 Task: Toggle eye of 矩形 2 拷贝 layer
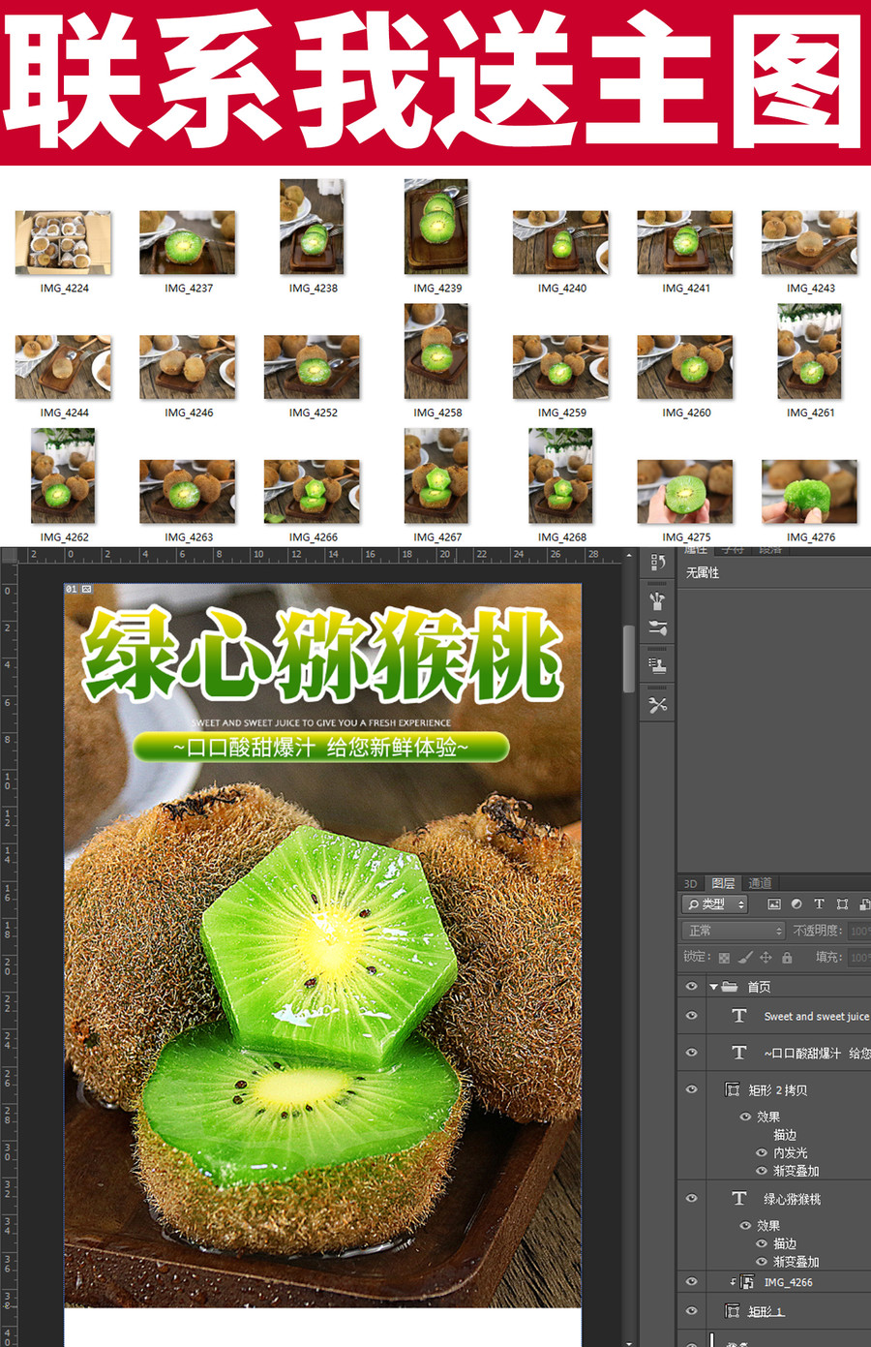point(691,1089)
